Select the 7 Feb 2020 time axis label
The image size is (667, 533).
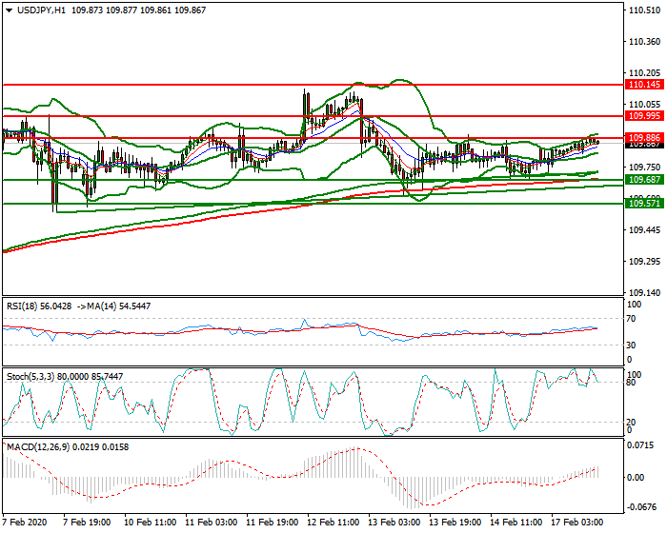(x=25, y=522)
